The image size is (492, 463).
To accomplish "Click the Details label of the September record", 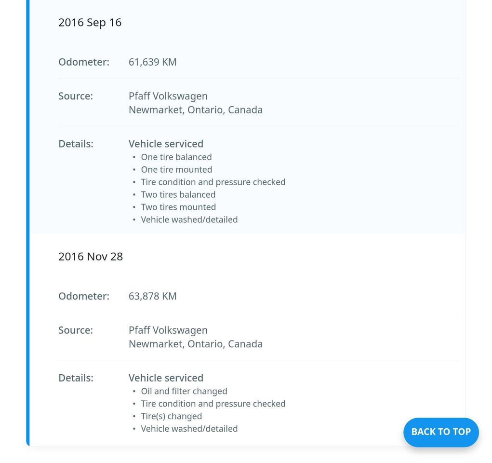I will pyautogui.click(x=76, y=143).
